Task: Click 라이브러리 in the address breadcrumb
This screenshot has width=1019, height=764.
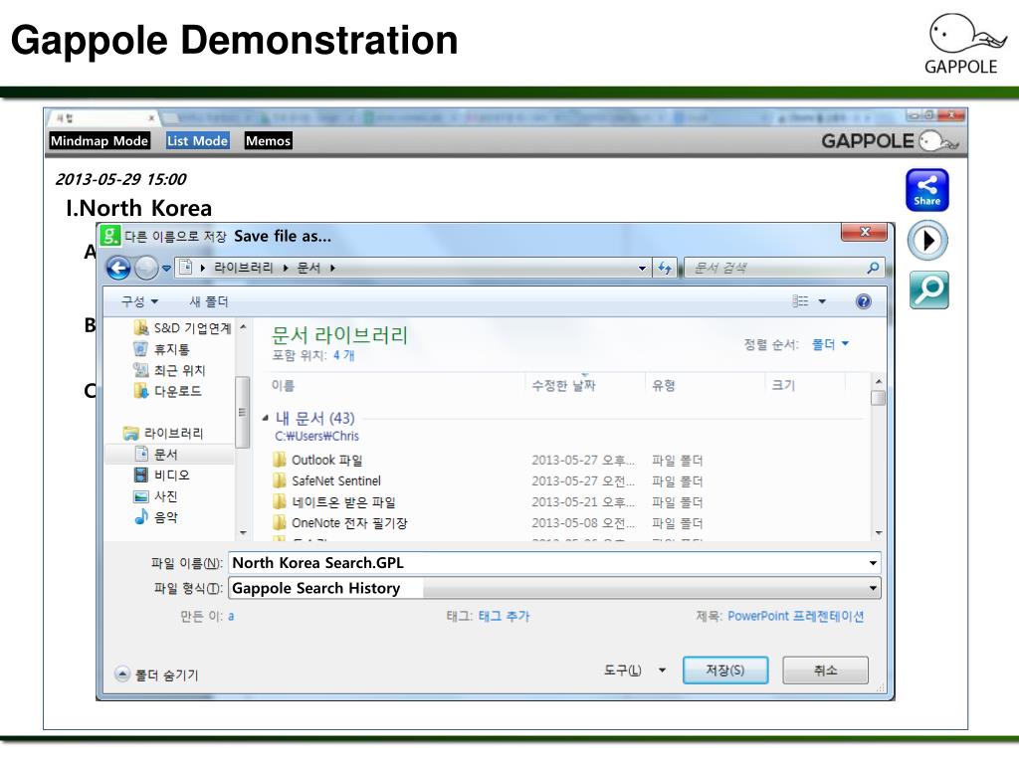Action: (x=244, y=268)
